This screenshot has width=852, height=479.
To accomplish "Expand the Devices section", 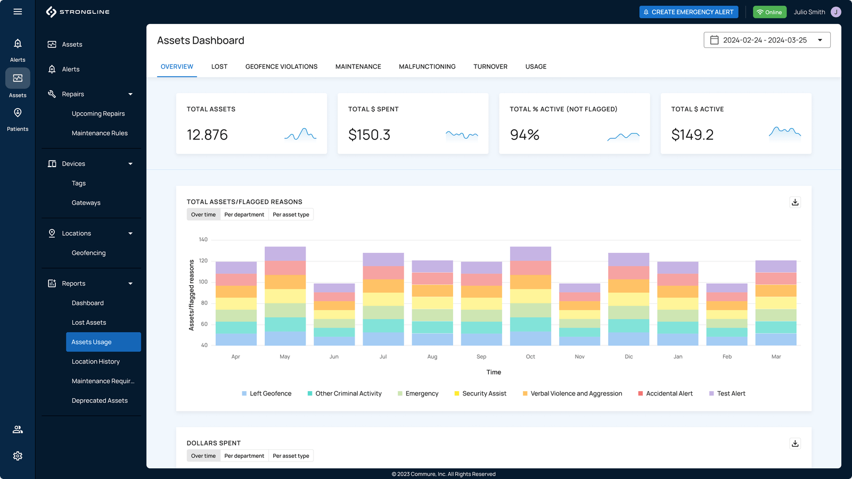I will tap(130, 163).
